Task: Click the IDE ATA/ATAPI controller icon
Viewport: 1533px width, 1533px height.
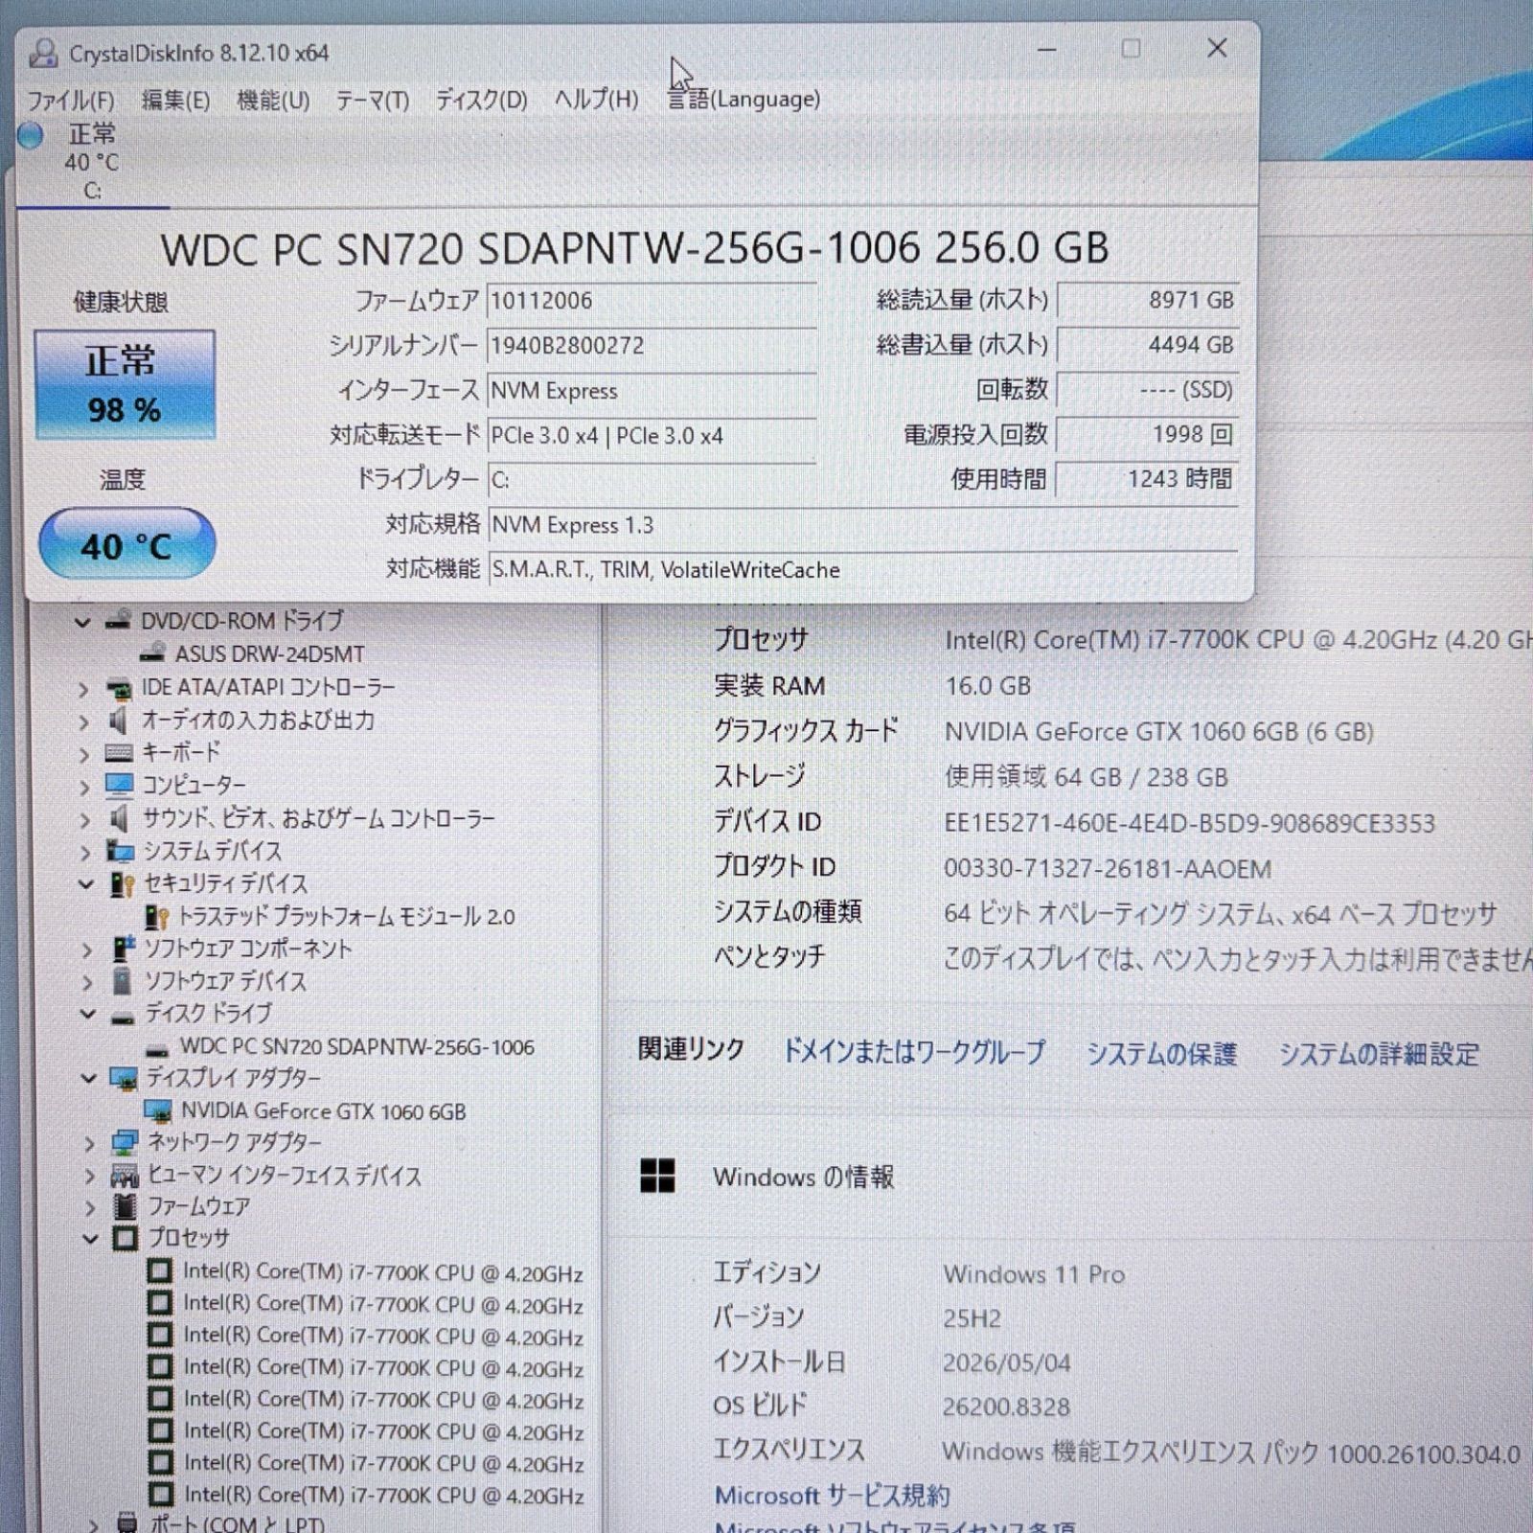Action: (x=119, y=688)
